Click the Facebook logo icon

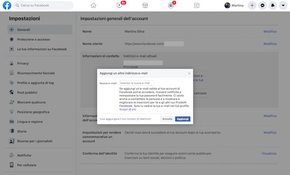click(7, 5)
